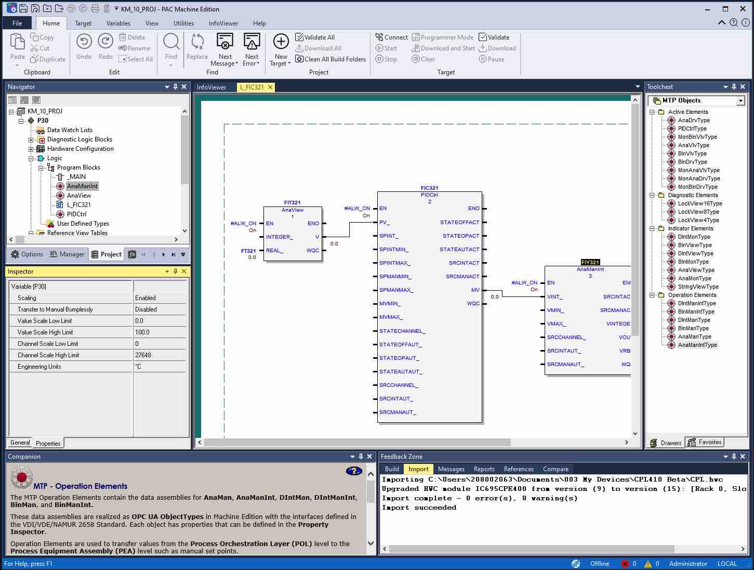The height and width of the screenshot is (570, 754).
Task: Toggle auto-hide pin on the Toolchest panel
Action: tap(734, 86)
